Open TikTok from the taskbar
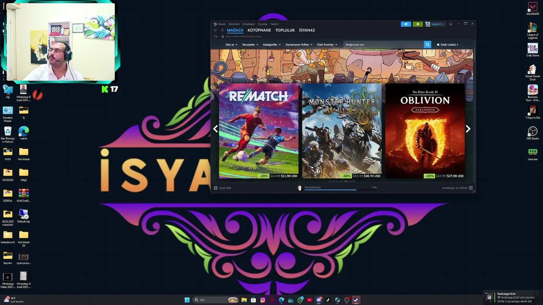 click(328, 300)
